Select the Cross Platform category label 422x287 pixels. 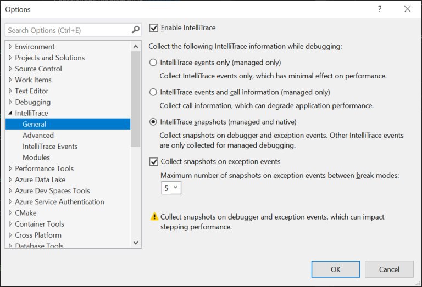pyautogui.click(x=38, y=235)
